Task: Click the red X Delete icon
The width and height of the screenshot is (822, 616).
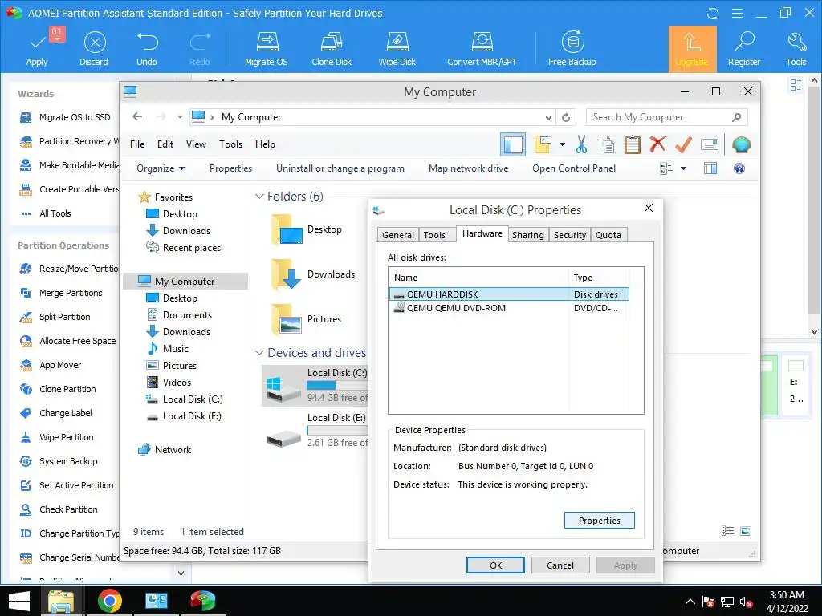Action: tap(657, 144)
